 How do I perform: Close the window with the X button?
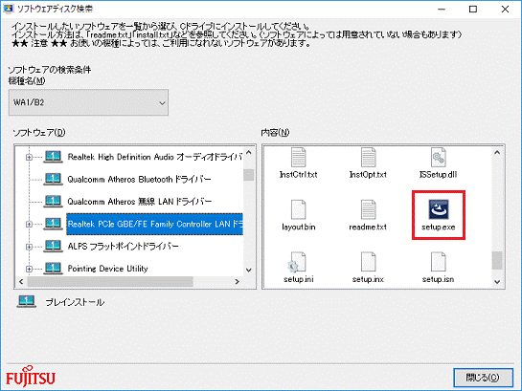click(x=505, y=9)
